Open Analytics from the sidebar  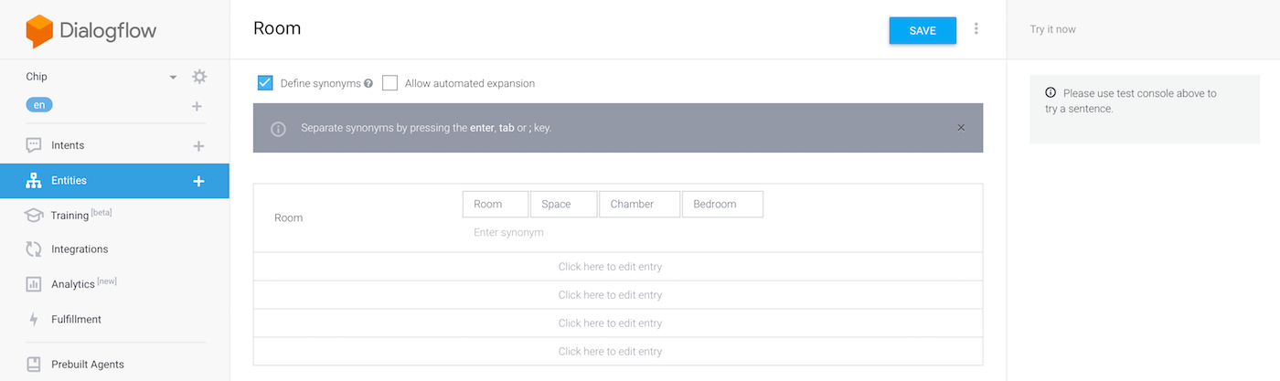coord(73,284)
